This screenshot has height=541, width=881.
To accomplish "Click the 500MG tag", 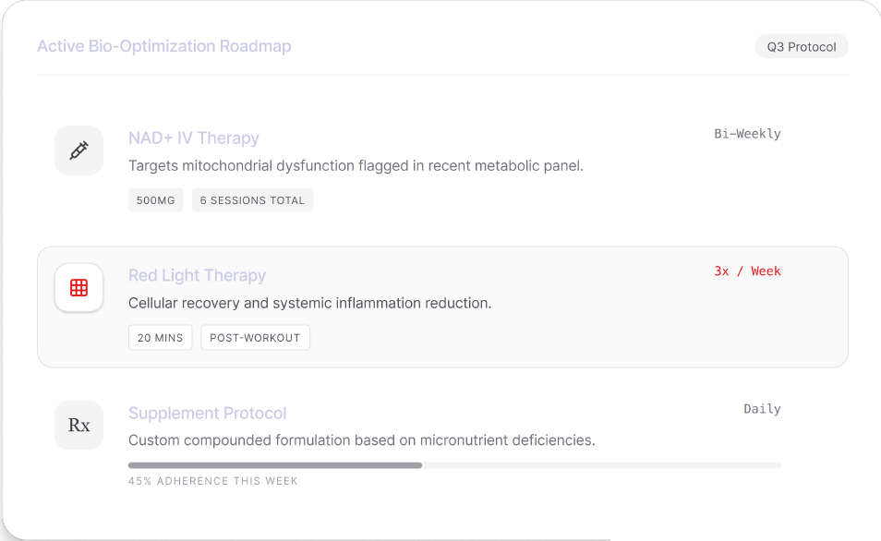I will click(156, 200).
